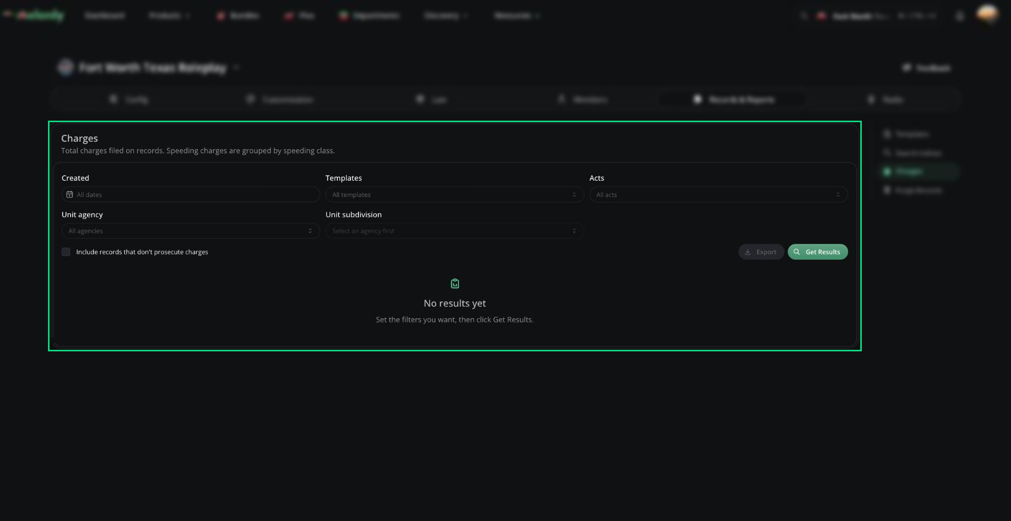This screenshot has height=521, width=1011.
Task: Click the 'Created' field label
Action: click(x=75, y=178)
